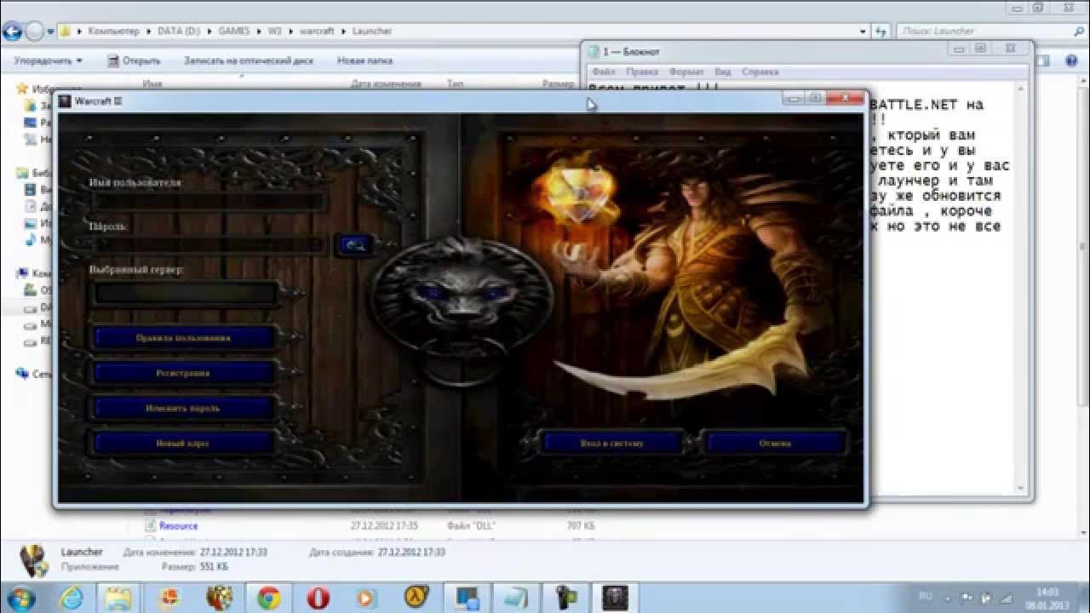Launch Internet Explorer from taskbar

click(72, 598)
